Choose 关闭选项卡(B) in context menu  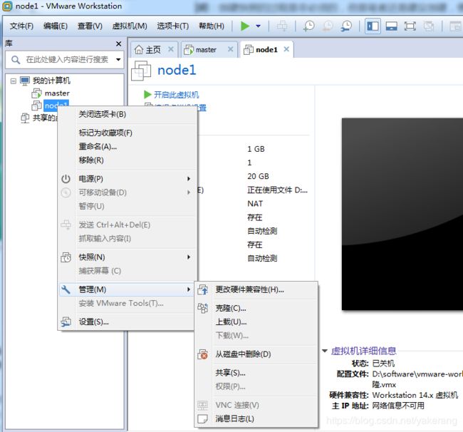point(128,114)
